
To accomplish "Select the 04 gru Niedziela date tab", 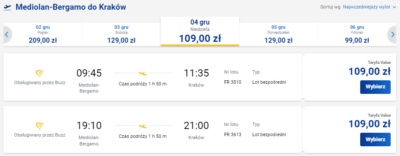I will 200,31.
